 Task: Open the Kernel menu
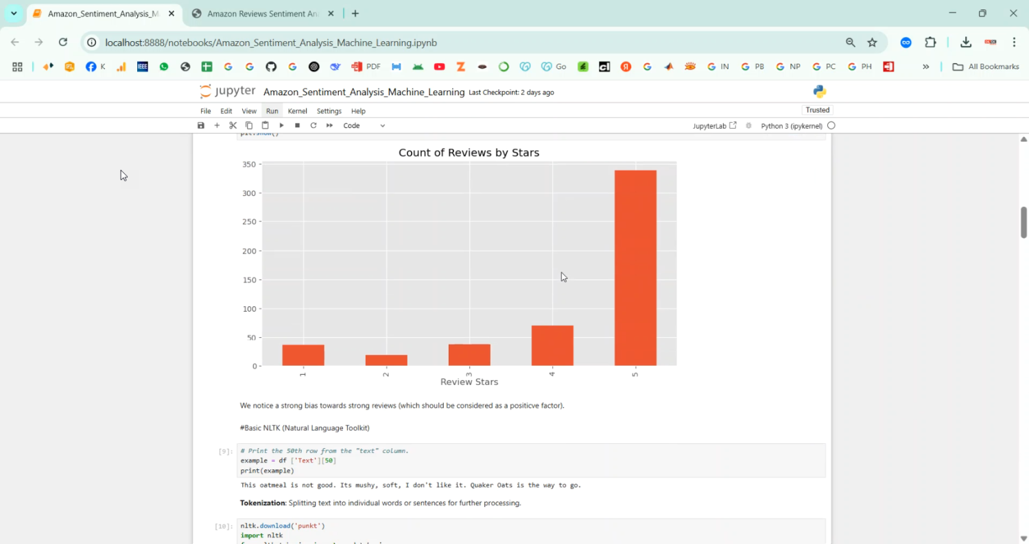297,111
